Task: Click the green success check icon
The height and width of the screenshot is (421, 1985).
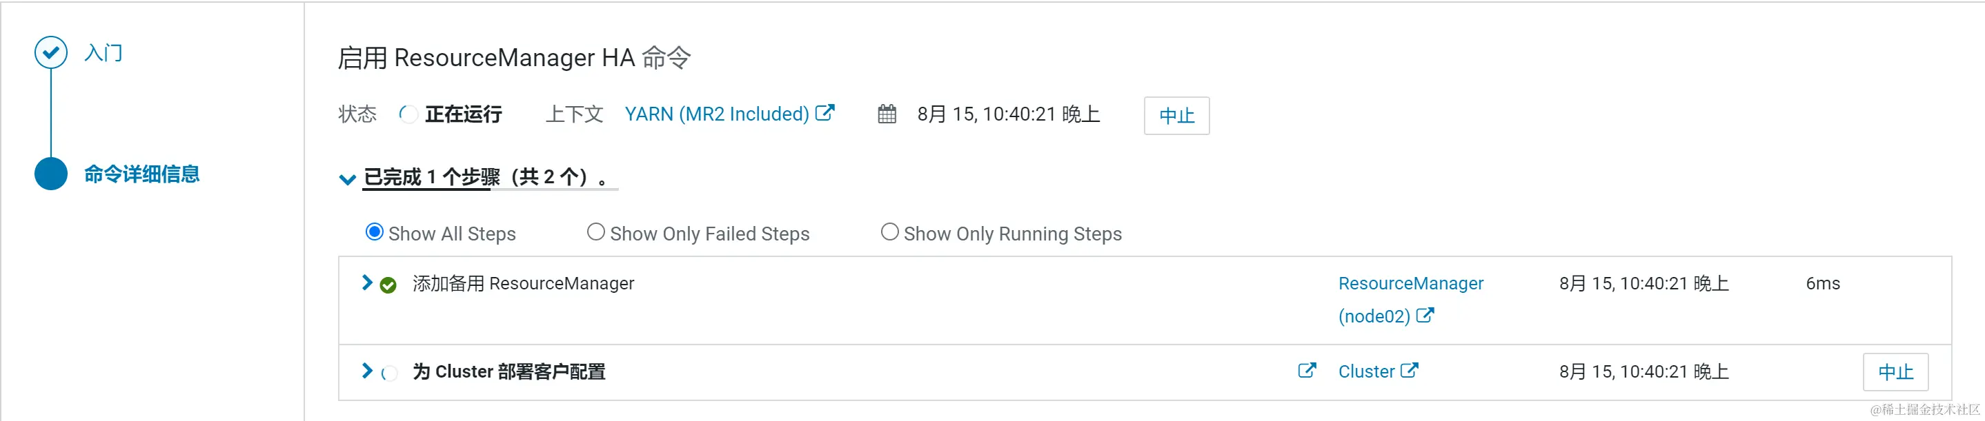Action: (389, 283)
